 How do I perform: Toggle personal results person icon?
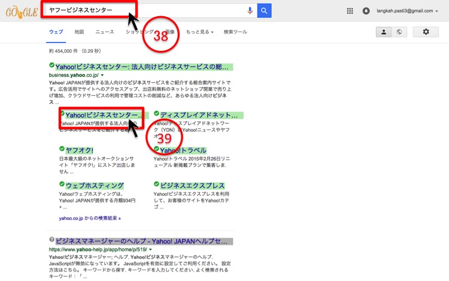pos(384,32)
